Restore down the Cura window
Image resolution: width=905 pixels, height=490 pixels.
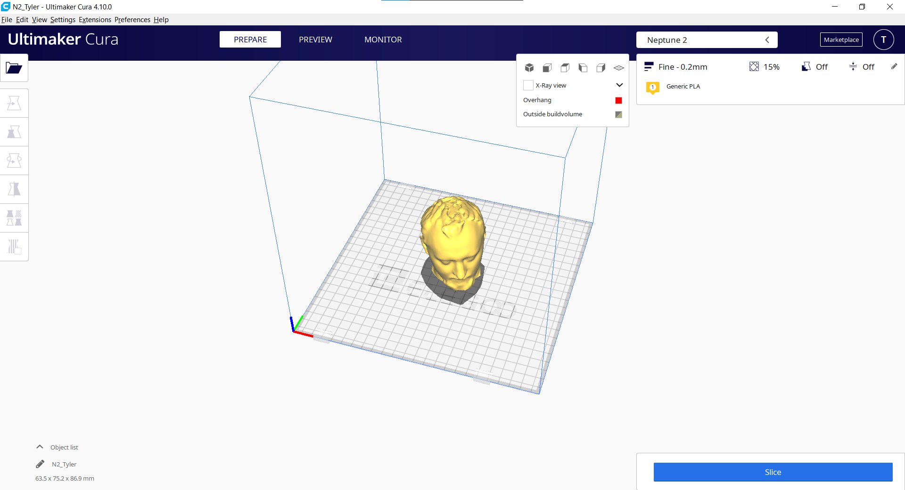[862, 7]
